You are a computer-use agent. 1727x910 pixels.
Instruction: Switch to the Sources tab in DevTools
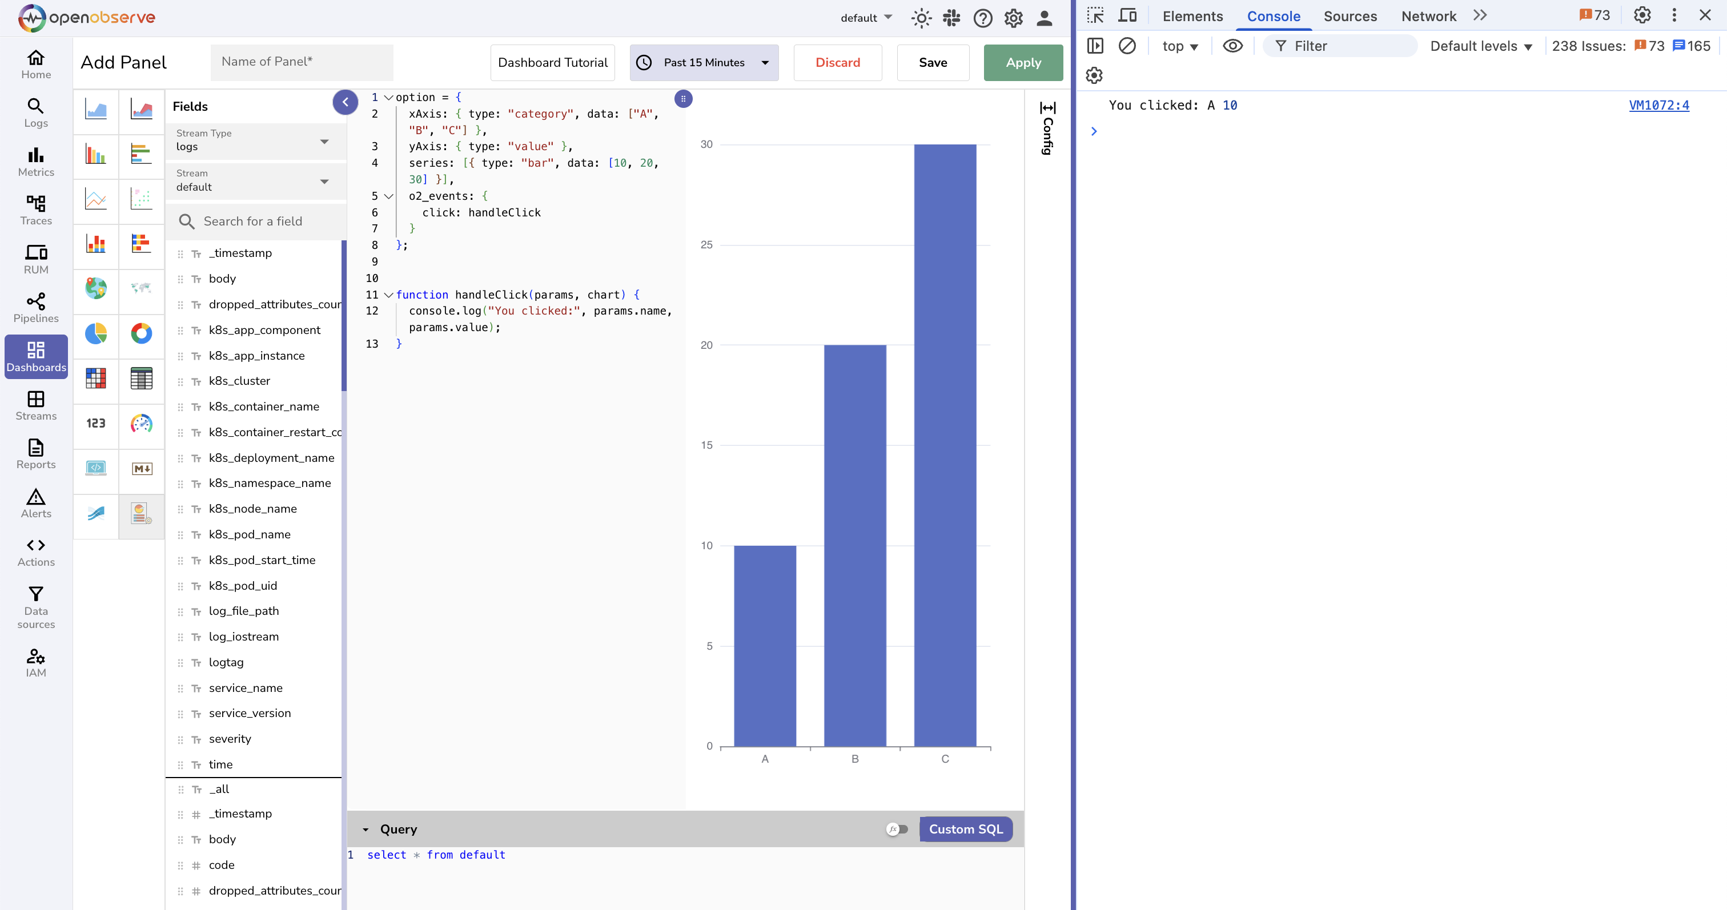click(1350, 16)
